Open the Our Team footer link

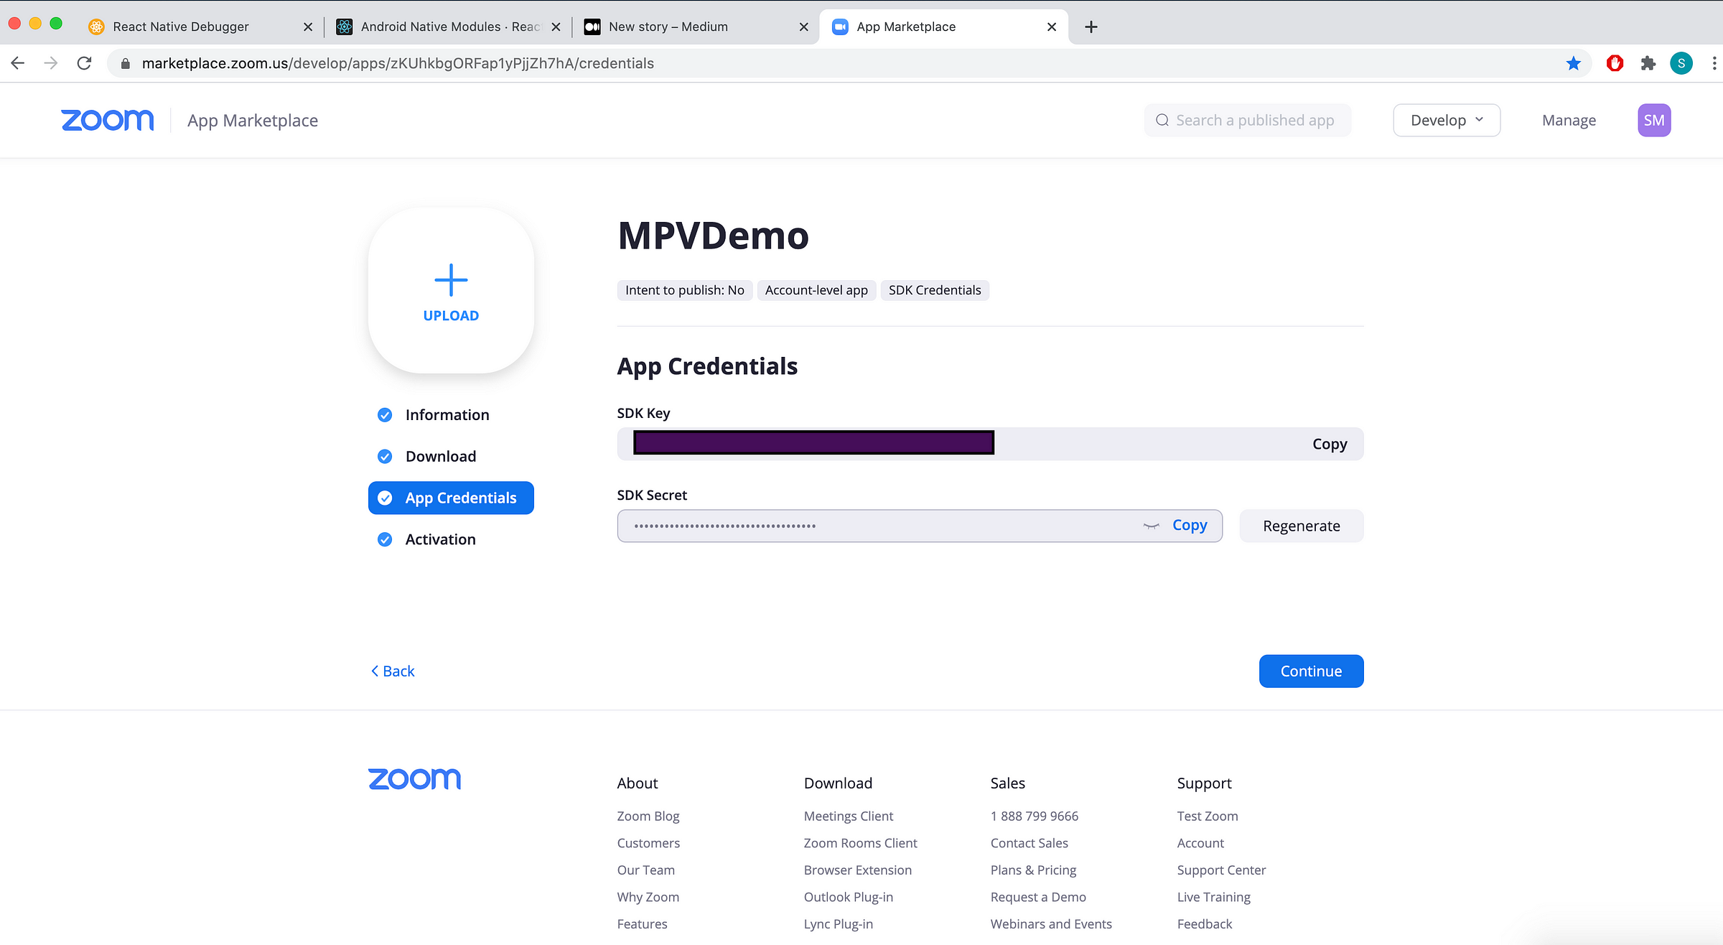tap(646, 870)
